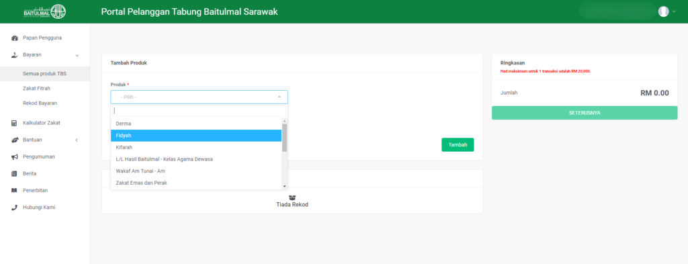The height and width of the screenshot is (264, 688).
Task: Click the Hubungi Kami phone icon
Action: [x=14, y=208]
